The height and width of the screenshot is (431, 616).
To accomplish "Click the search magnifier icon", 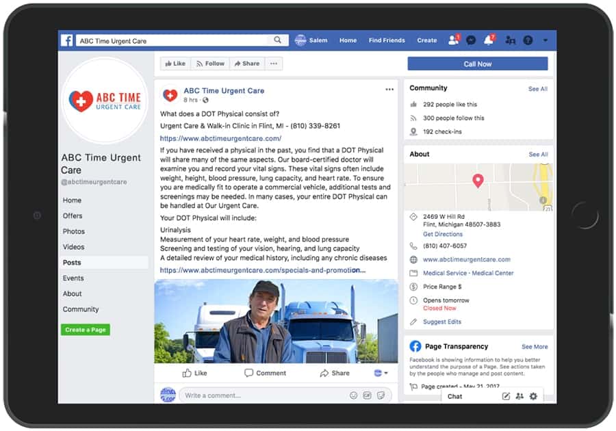I will tap(278, 40).
